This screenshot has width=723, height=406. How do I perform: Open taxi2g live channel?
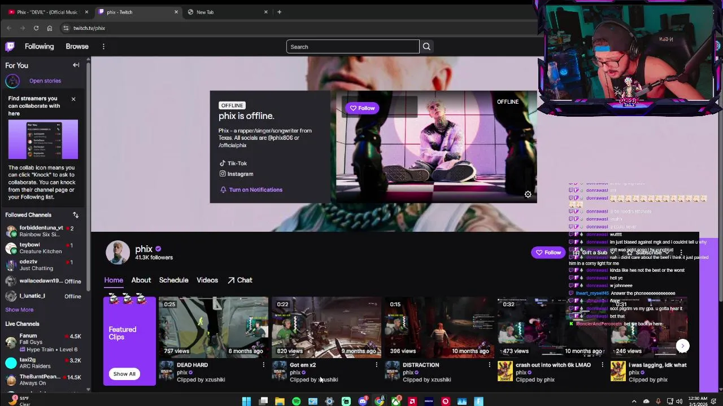coord(44,363)
